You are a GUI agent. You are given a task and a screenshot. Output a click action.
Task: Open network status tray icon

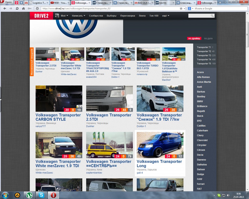224,195
